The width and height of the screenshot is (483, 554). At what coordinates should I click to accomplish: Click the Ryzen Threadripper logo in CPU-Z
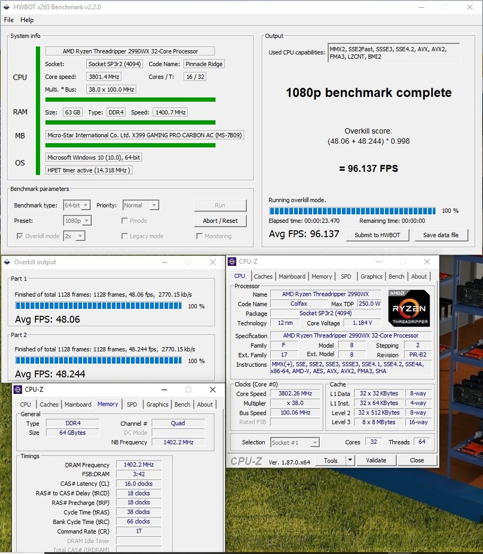point(409,308)
